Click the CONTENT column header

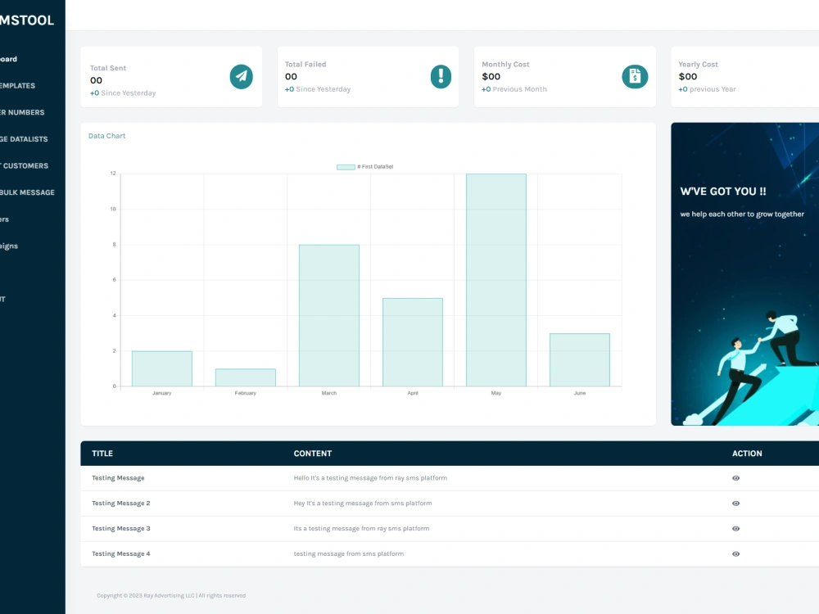[x=312, y=454]
